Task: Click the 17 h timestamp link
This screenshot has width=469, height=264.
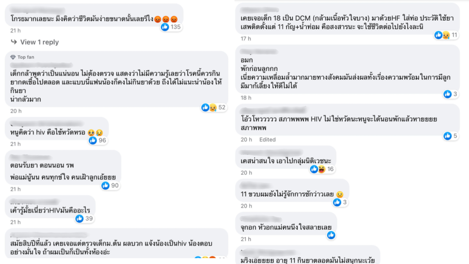Action: pyautogui.click(x=246, y=38)
